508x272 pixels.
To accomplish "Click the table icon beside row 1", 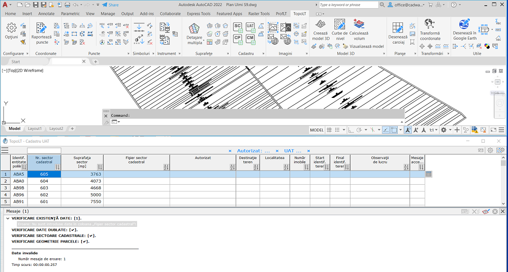I will [x=428, y=174].
